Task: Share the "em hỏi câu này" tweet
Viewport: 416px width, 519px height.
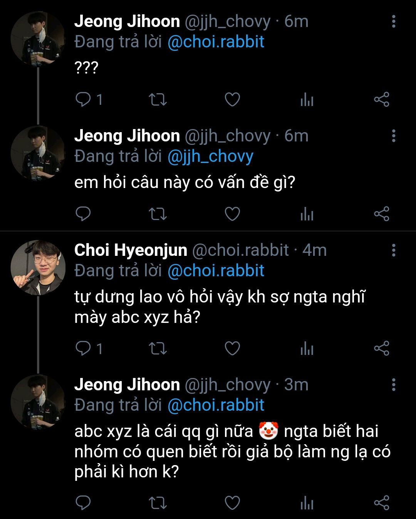Action: (x=382, y=213)
